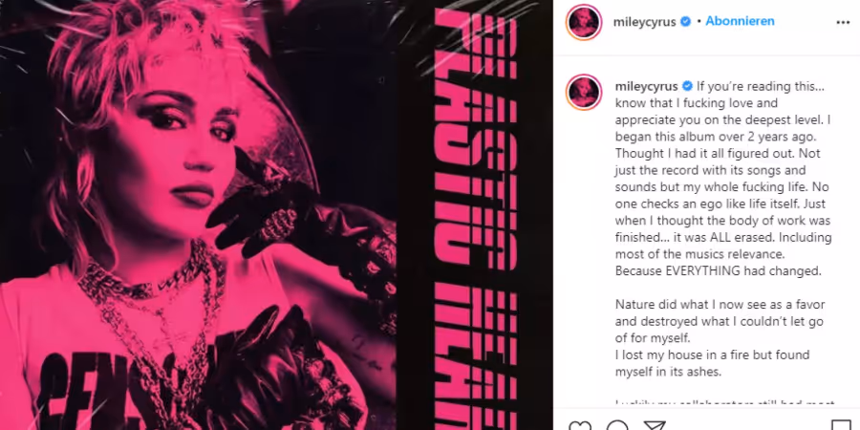This screenshot has width=860, height=430.
Task: Click caption paragraph starting 'Nature did what'
Action: point(720,321)
